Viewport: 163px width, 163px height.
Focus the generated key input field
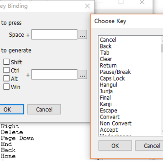tap(54, 74)
